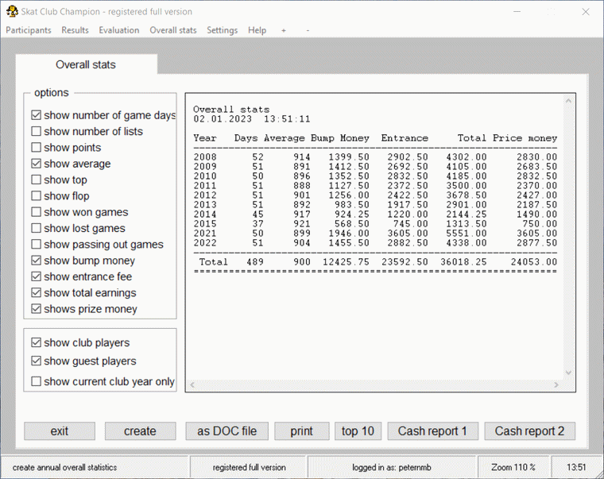This screenshot has width=604, height=479.
Task: Open the Help menu
Action: pos(257,30)
